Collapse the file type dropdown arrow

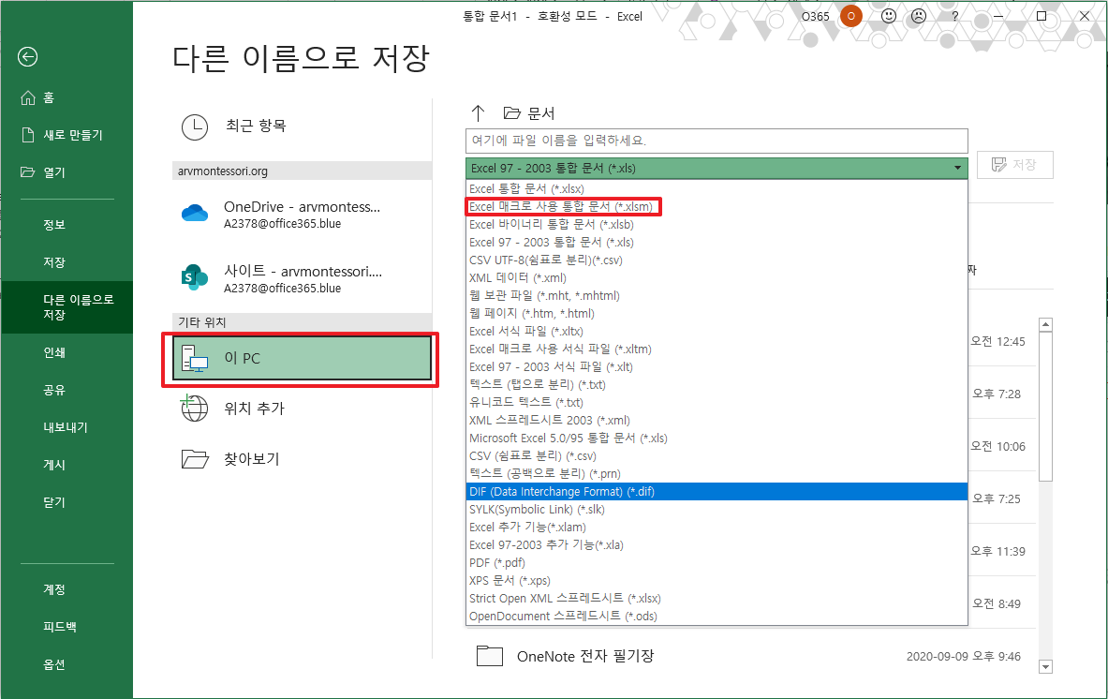coord(957,169)
